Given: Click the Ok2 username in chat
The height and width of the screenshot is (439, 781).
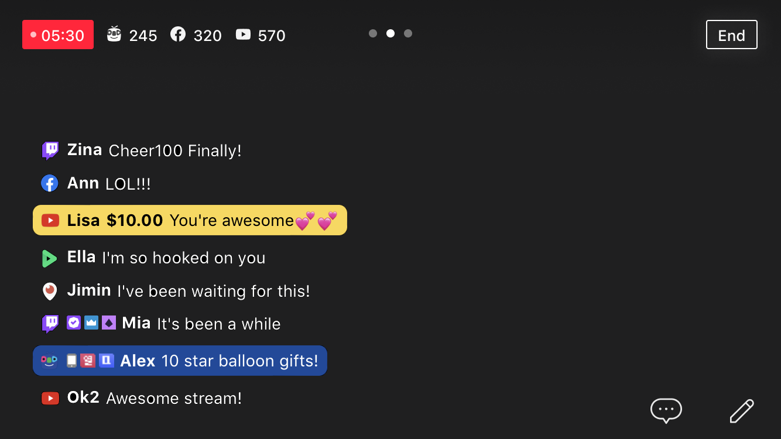Looking at the screenshot, I should click(x=83, y=397).
